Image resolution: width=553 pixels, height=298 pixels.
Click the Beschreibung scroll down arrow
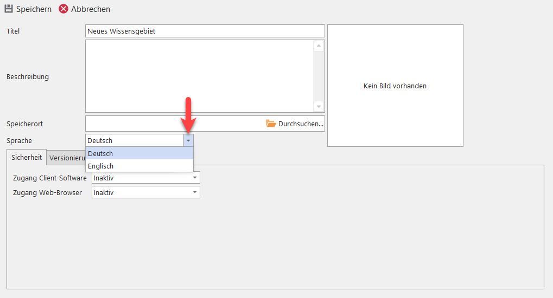click(x=319, y=107)
